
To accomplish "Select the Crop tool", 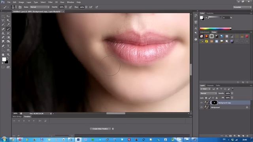I will coord(3,24).
